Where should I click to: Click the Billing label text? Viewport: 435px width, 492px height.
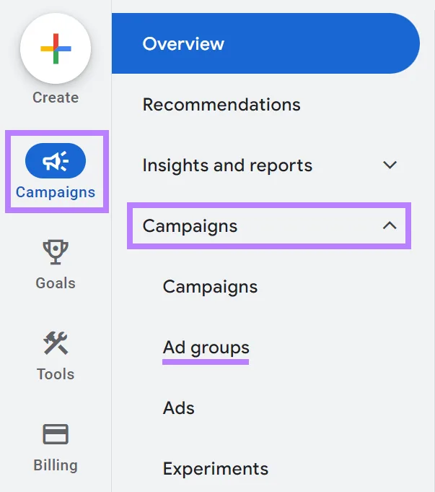point(56,465)
